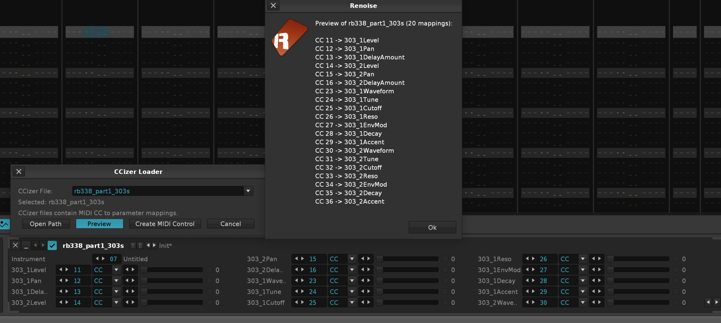The image size is (721, 323).
Task: Click the 303_1Wave.. value slider
Action: point(408,281)
